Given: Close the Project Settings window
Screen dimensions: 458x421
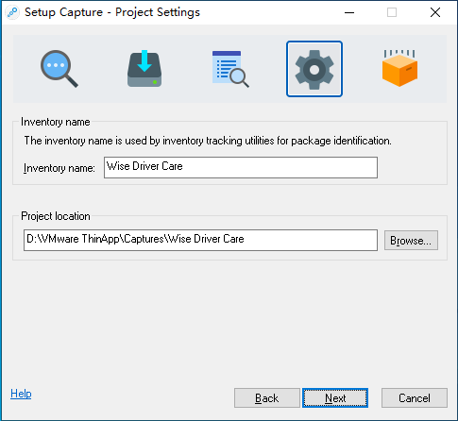Looking at the screenshot, I should 435,12.
